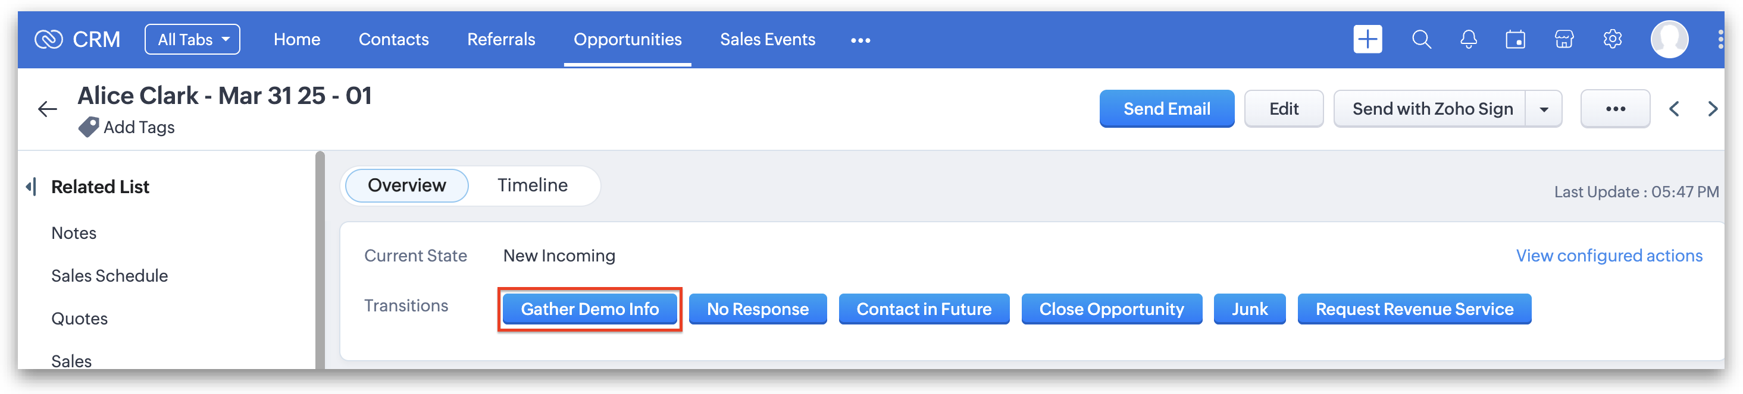Click the quick create plus icon
The width and height of the screenshot is (1743, 394).
point(1367,39)
